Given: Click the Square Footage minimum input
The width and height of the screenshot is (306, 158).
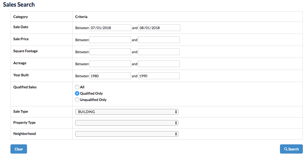Looking at the screenshot, I should coord(110,52).
